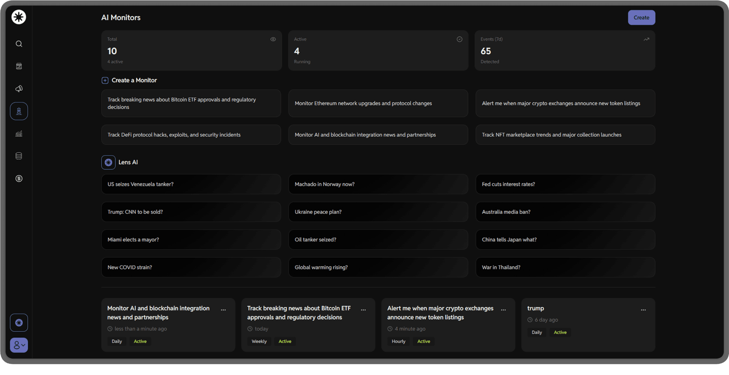Open the three-dot menu on the Bitcoin ETF monitor card
The height and width of the screenshot is (375, 729).
click(363, 310)
